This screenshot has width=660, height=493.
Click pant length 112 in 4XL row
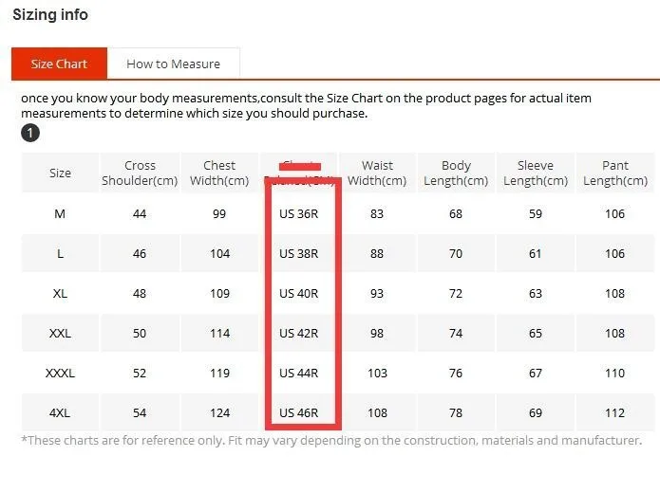(x=615, y=412)
